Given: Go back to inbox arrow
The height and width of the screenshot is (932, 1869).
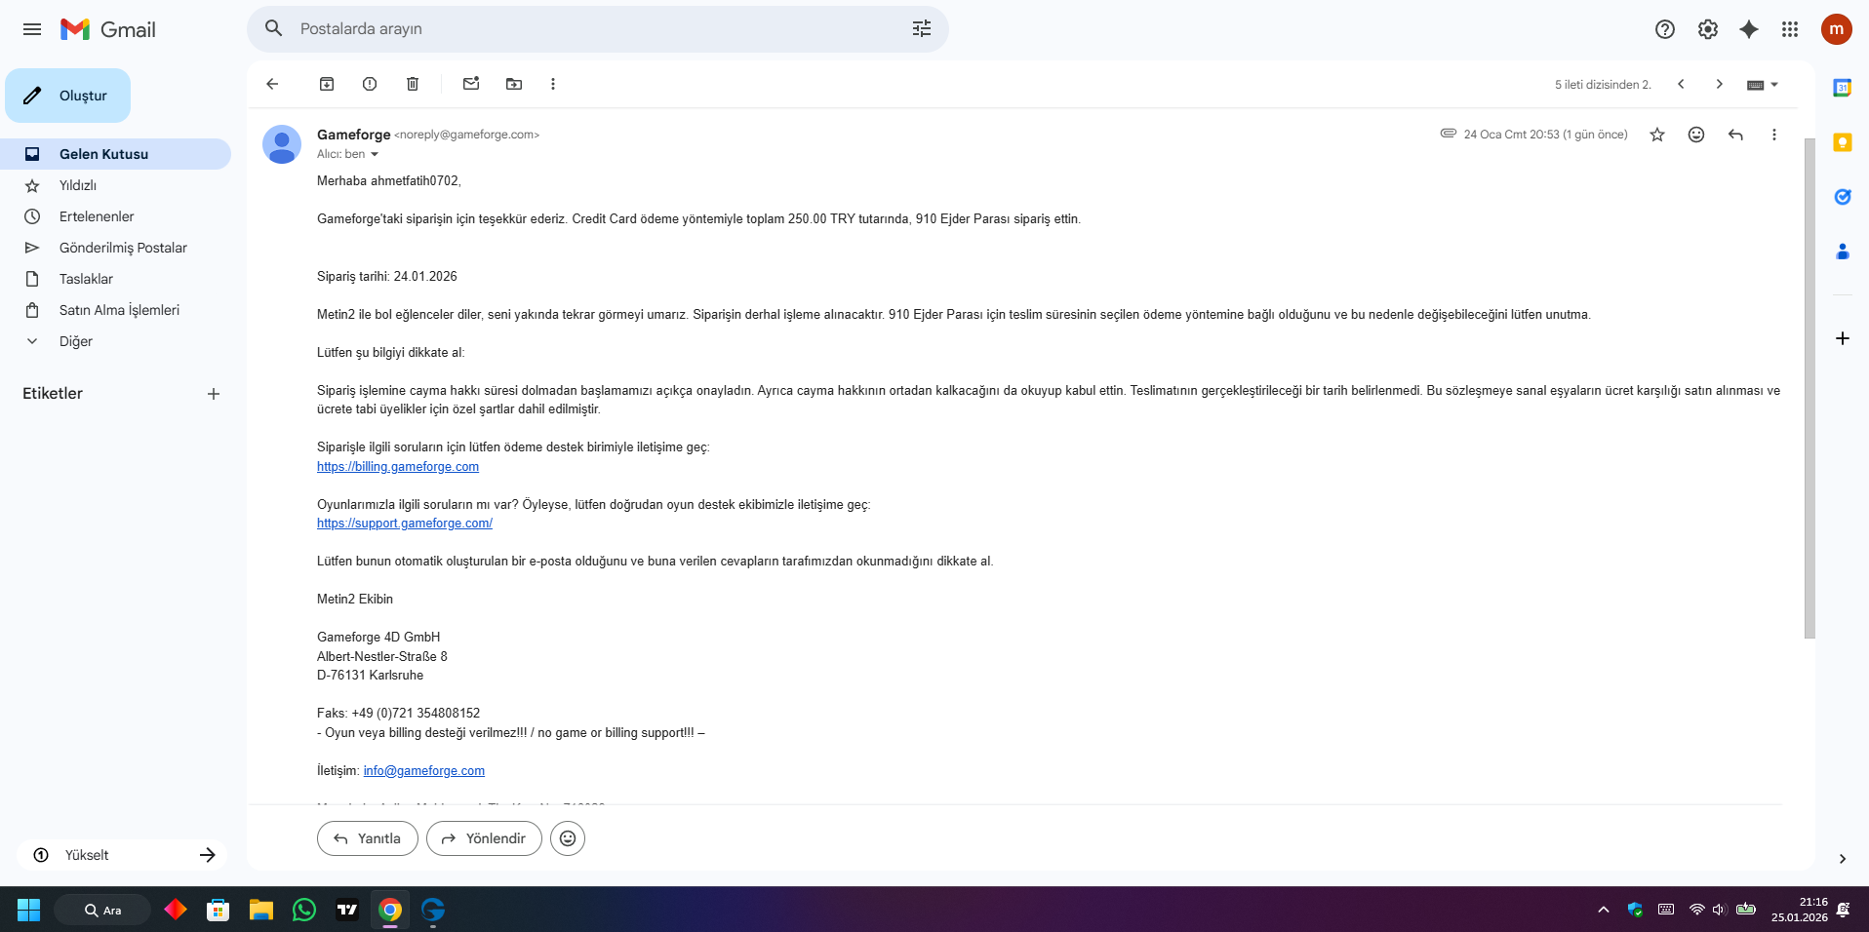Looking at the screenshot, I should [x=272, y=84].
